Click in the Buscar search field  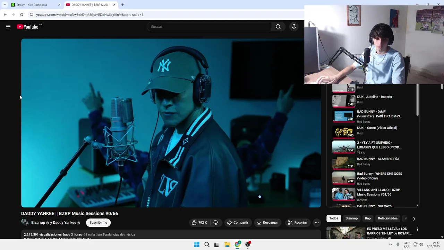click(x=209, y=27)
